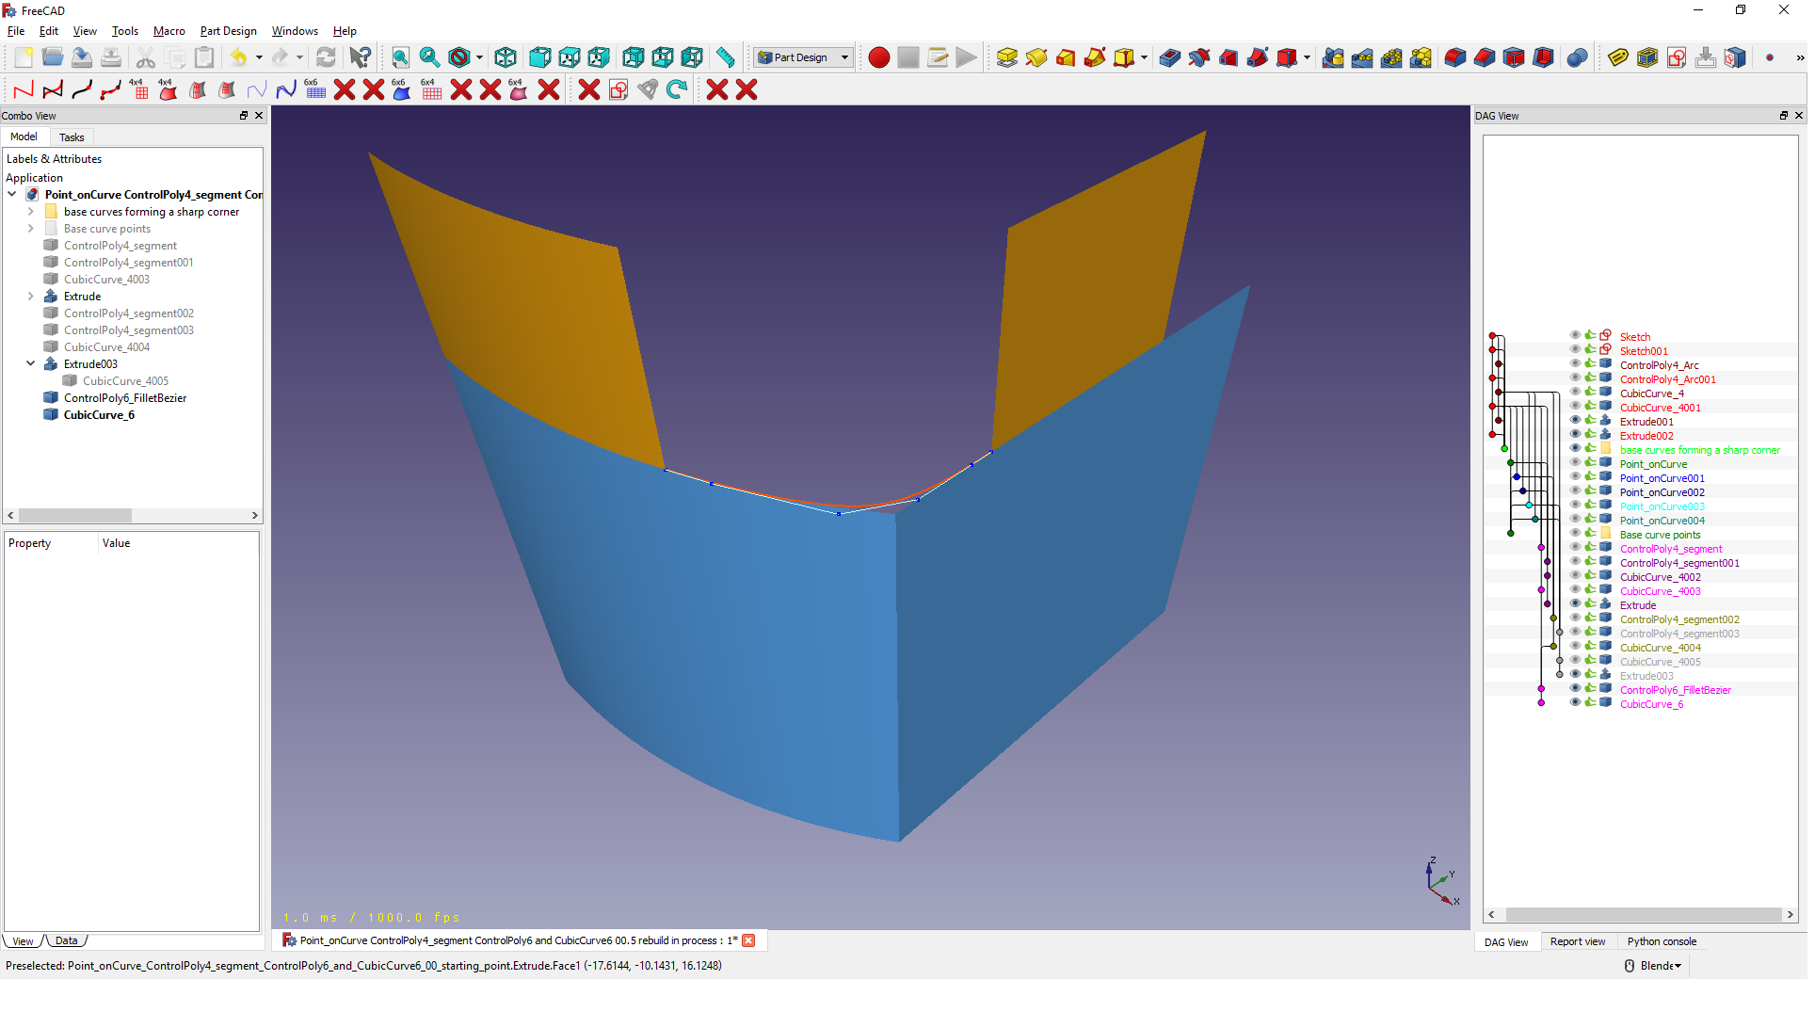
Task: Toggle visibility eye for Extrude in DAG View
Action: 1575,604
